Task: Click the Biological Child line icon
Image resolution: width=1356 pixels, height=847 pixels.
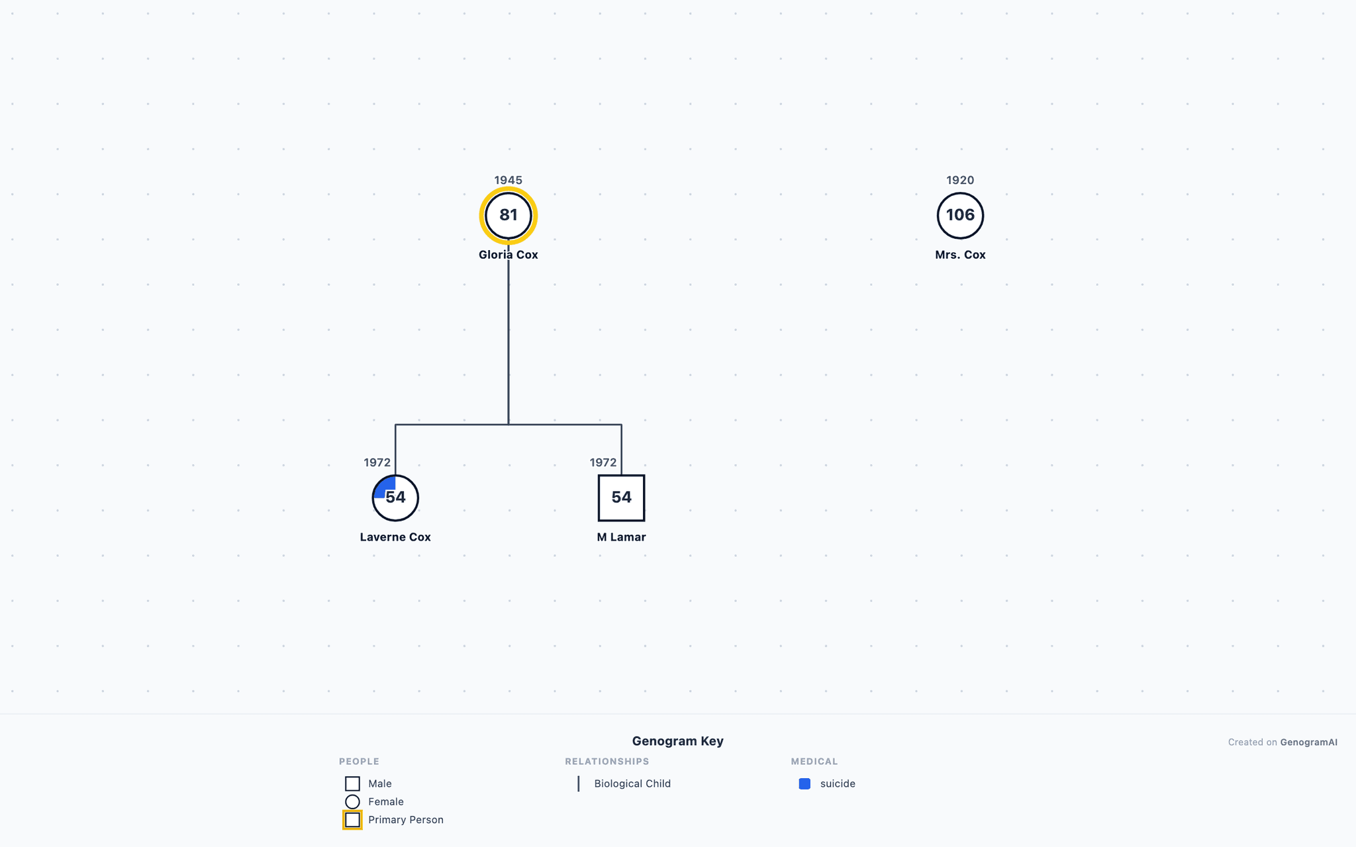Action: tap(579, 783)
